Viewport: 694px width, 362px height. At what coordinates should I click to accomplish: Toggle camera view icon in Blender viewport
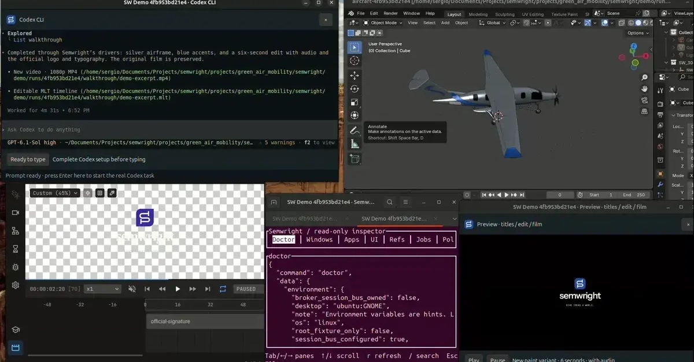(645, 100)
